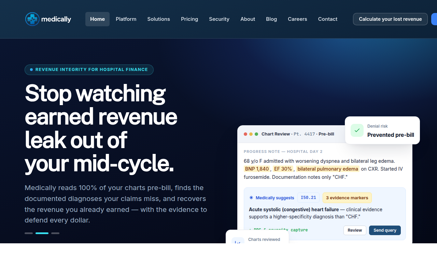This screenshot has width=437, height=273.
Task: Click the red window dot in Chart Review
Action: 245,134
